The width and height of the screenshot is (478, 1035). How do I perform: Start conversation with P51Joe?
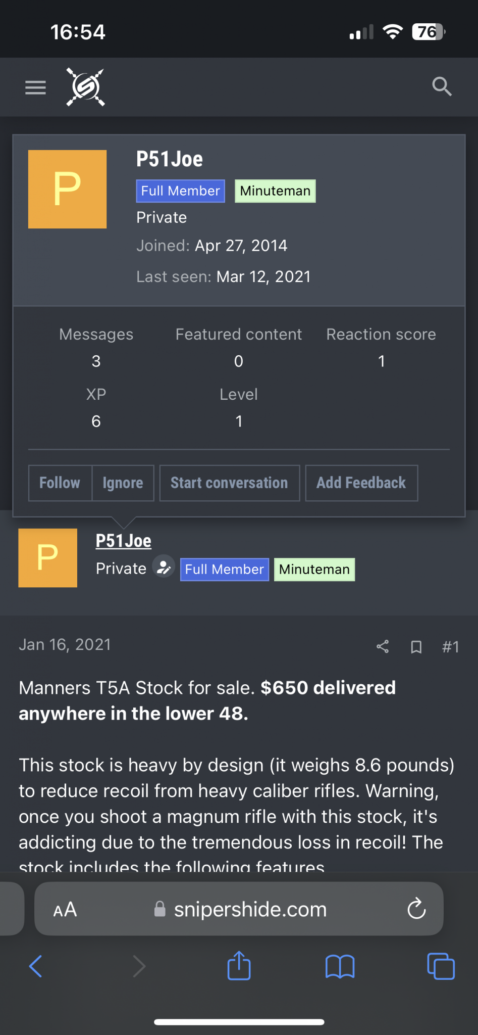tap(230, 483)
